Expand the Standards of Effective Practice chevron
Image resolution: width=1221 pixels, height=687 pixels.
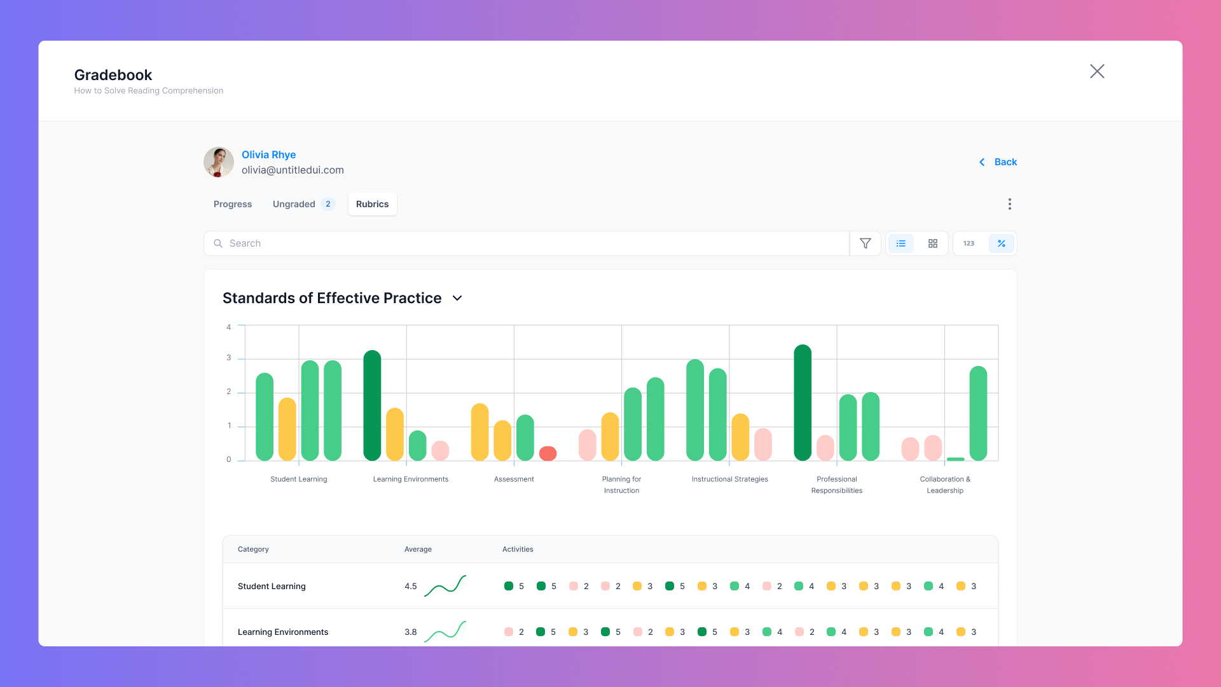coord(457,298)
